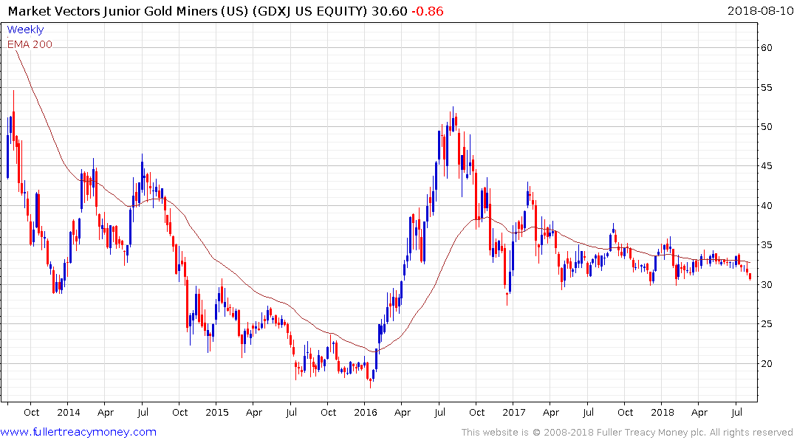Click the y-axis label '30'
Viewport: 794px width, 443px height.
click(x=766, y=284)
